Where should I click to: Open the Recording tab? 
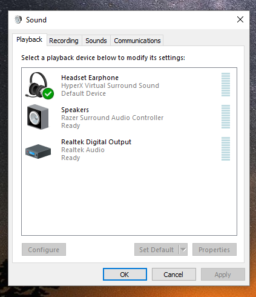tap(64, 41)
